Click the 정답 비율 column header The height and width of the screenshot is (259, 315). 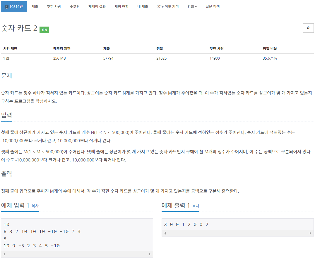270,49
